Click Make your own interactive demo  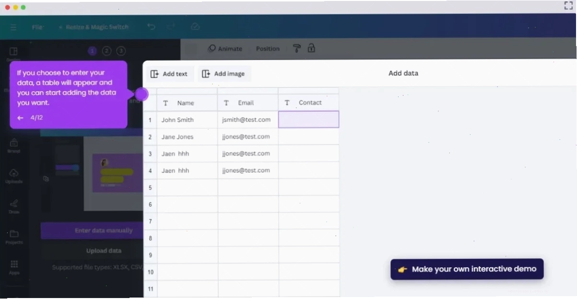(x=467, y=269)
